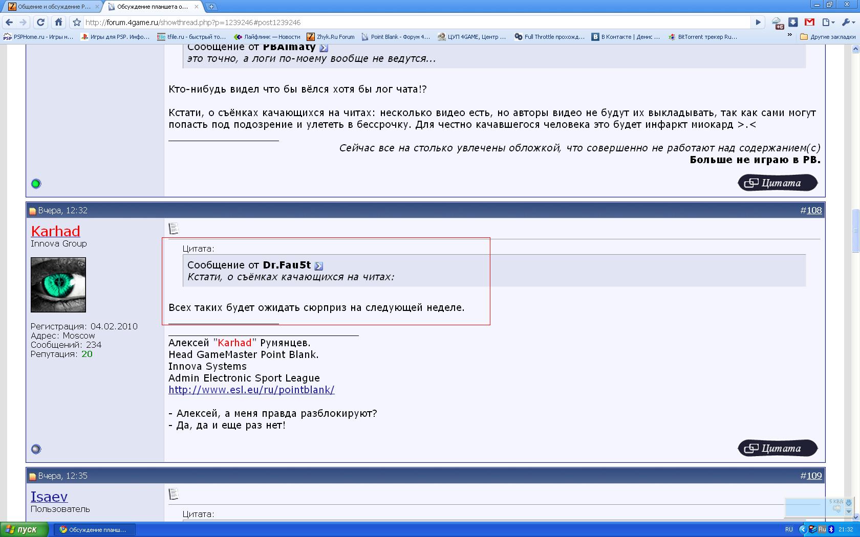Bookmark this page with the star
Screen dimensions: 860x537
(77, 22)
